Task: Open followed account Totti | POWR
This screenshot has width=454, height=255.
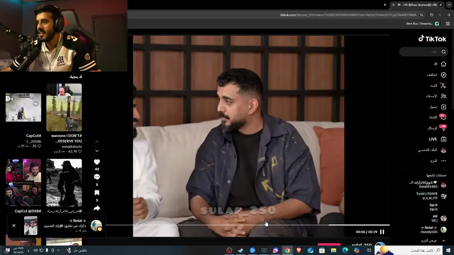Action: 431,196
